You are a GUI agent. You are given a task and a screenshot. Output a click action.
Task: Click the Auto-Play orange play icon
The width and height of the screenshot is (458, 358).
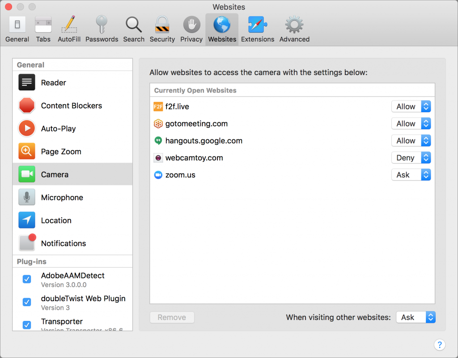27,128
